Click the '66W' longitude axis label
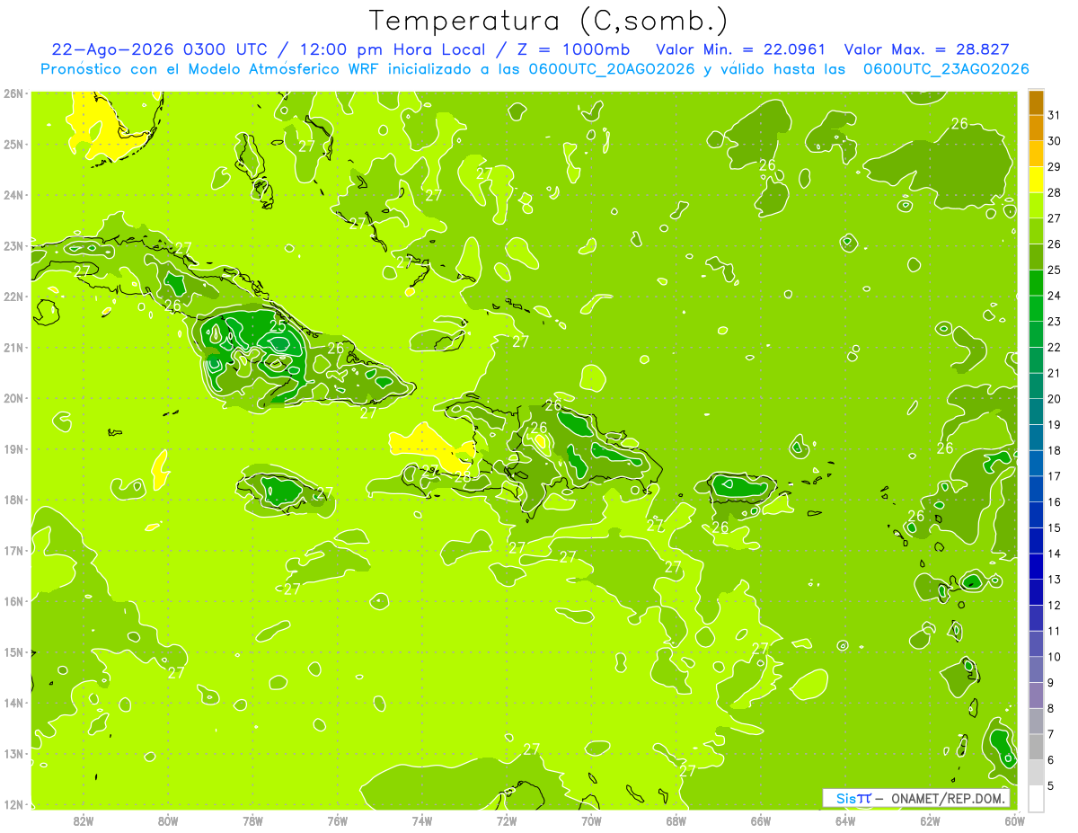The width and height of the screenshot is (1078, 833). pyautogui.click(x=761, y=821)
